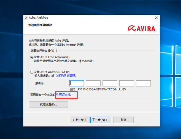181x139 pixels.
Task: Cancel the wizard with 取消
Action: (123, 120)
